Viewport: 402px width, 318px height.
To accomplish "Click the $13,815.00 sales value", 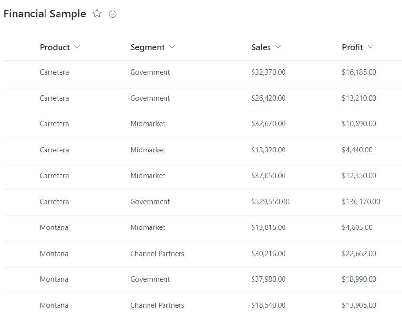I will coord(268,227).
